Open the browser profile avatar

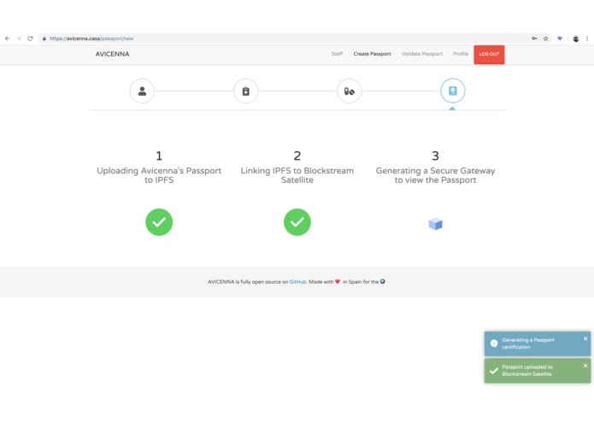576,38
